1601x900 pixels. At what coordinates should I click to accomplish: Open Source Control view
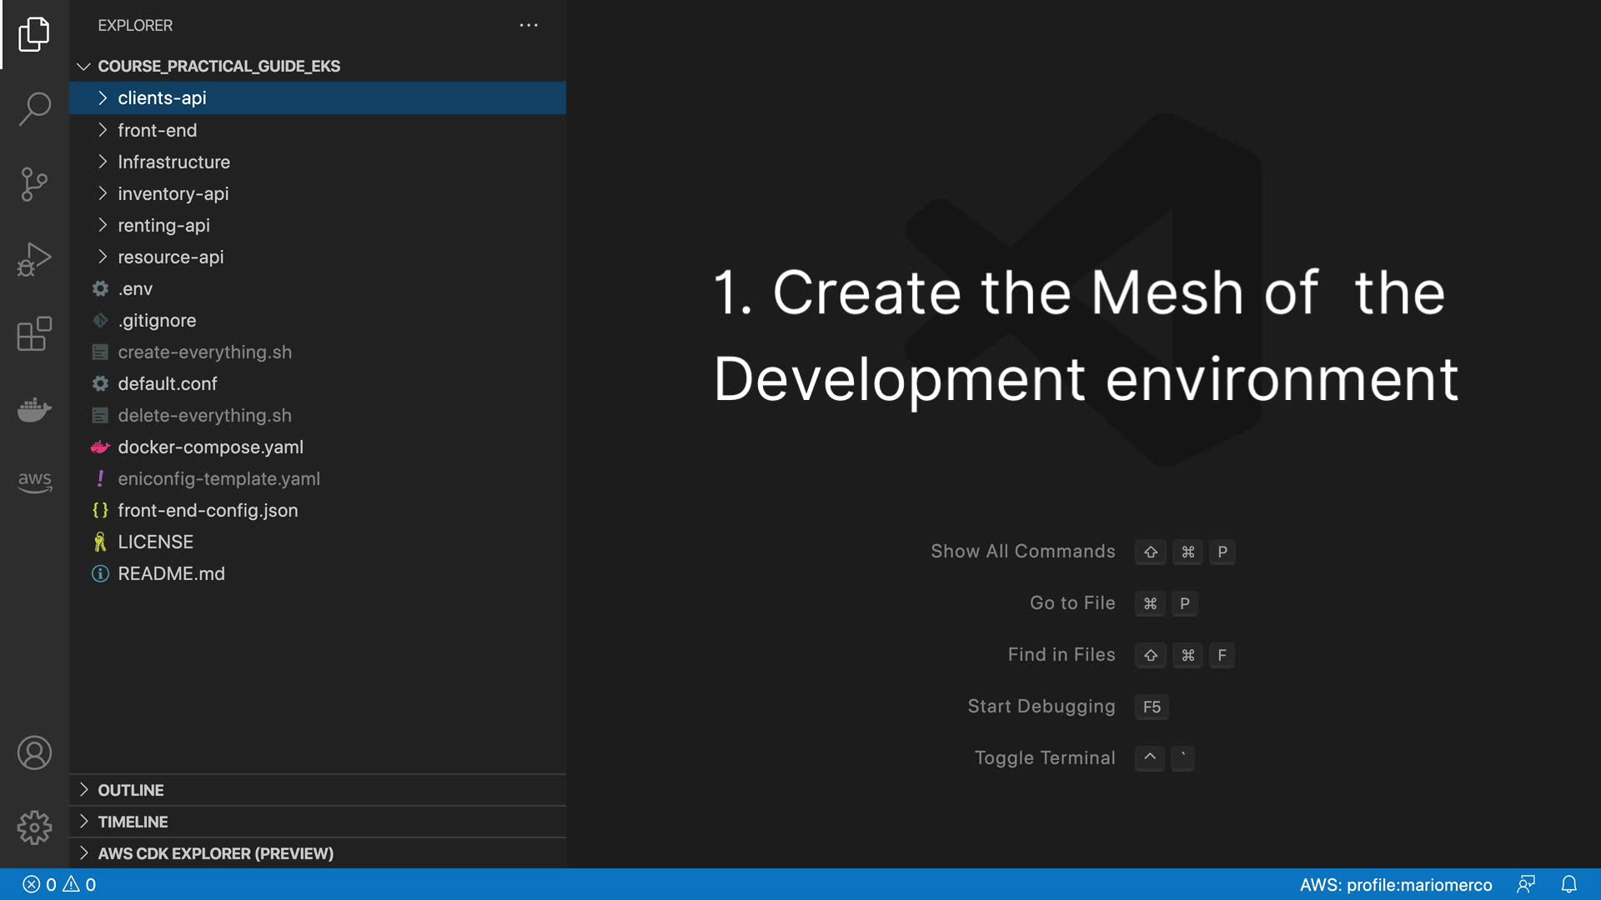click(34, 184)
